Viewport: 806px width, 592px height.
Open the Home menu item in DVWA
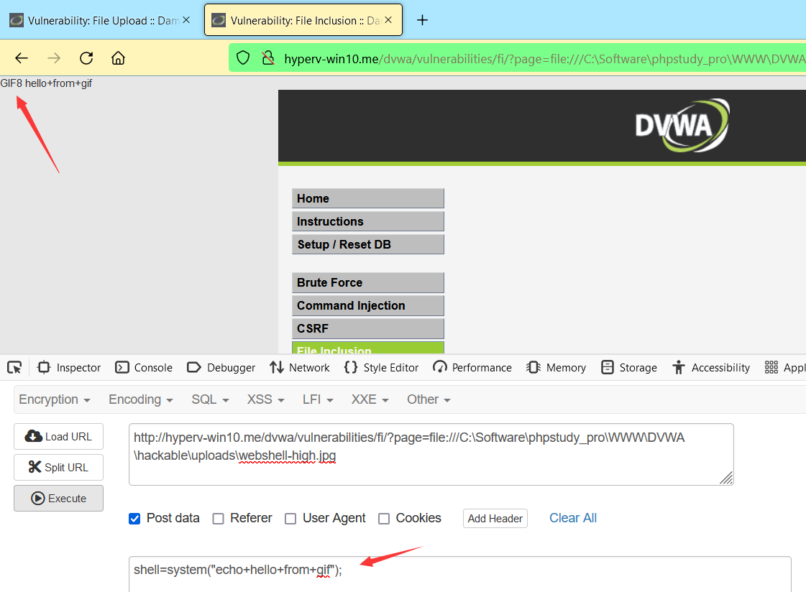point(368,199)
